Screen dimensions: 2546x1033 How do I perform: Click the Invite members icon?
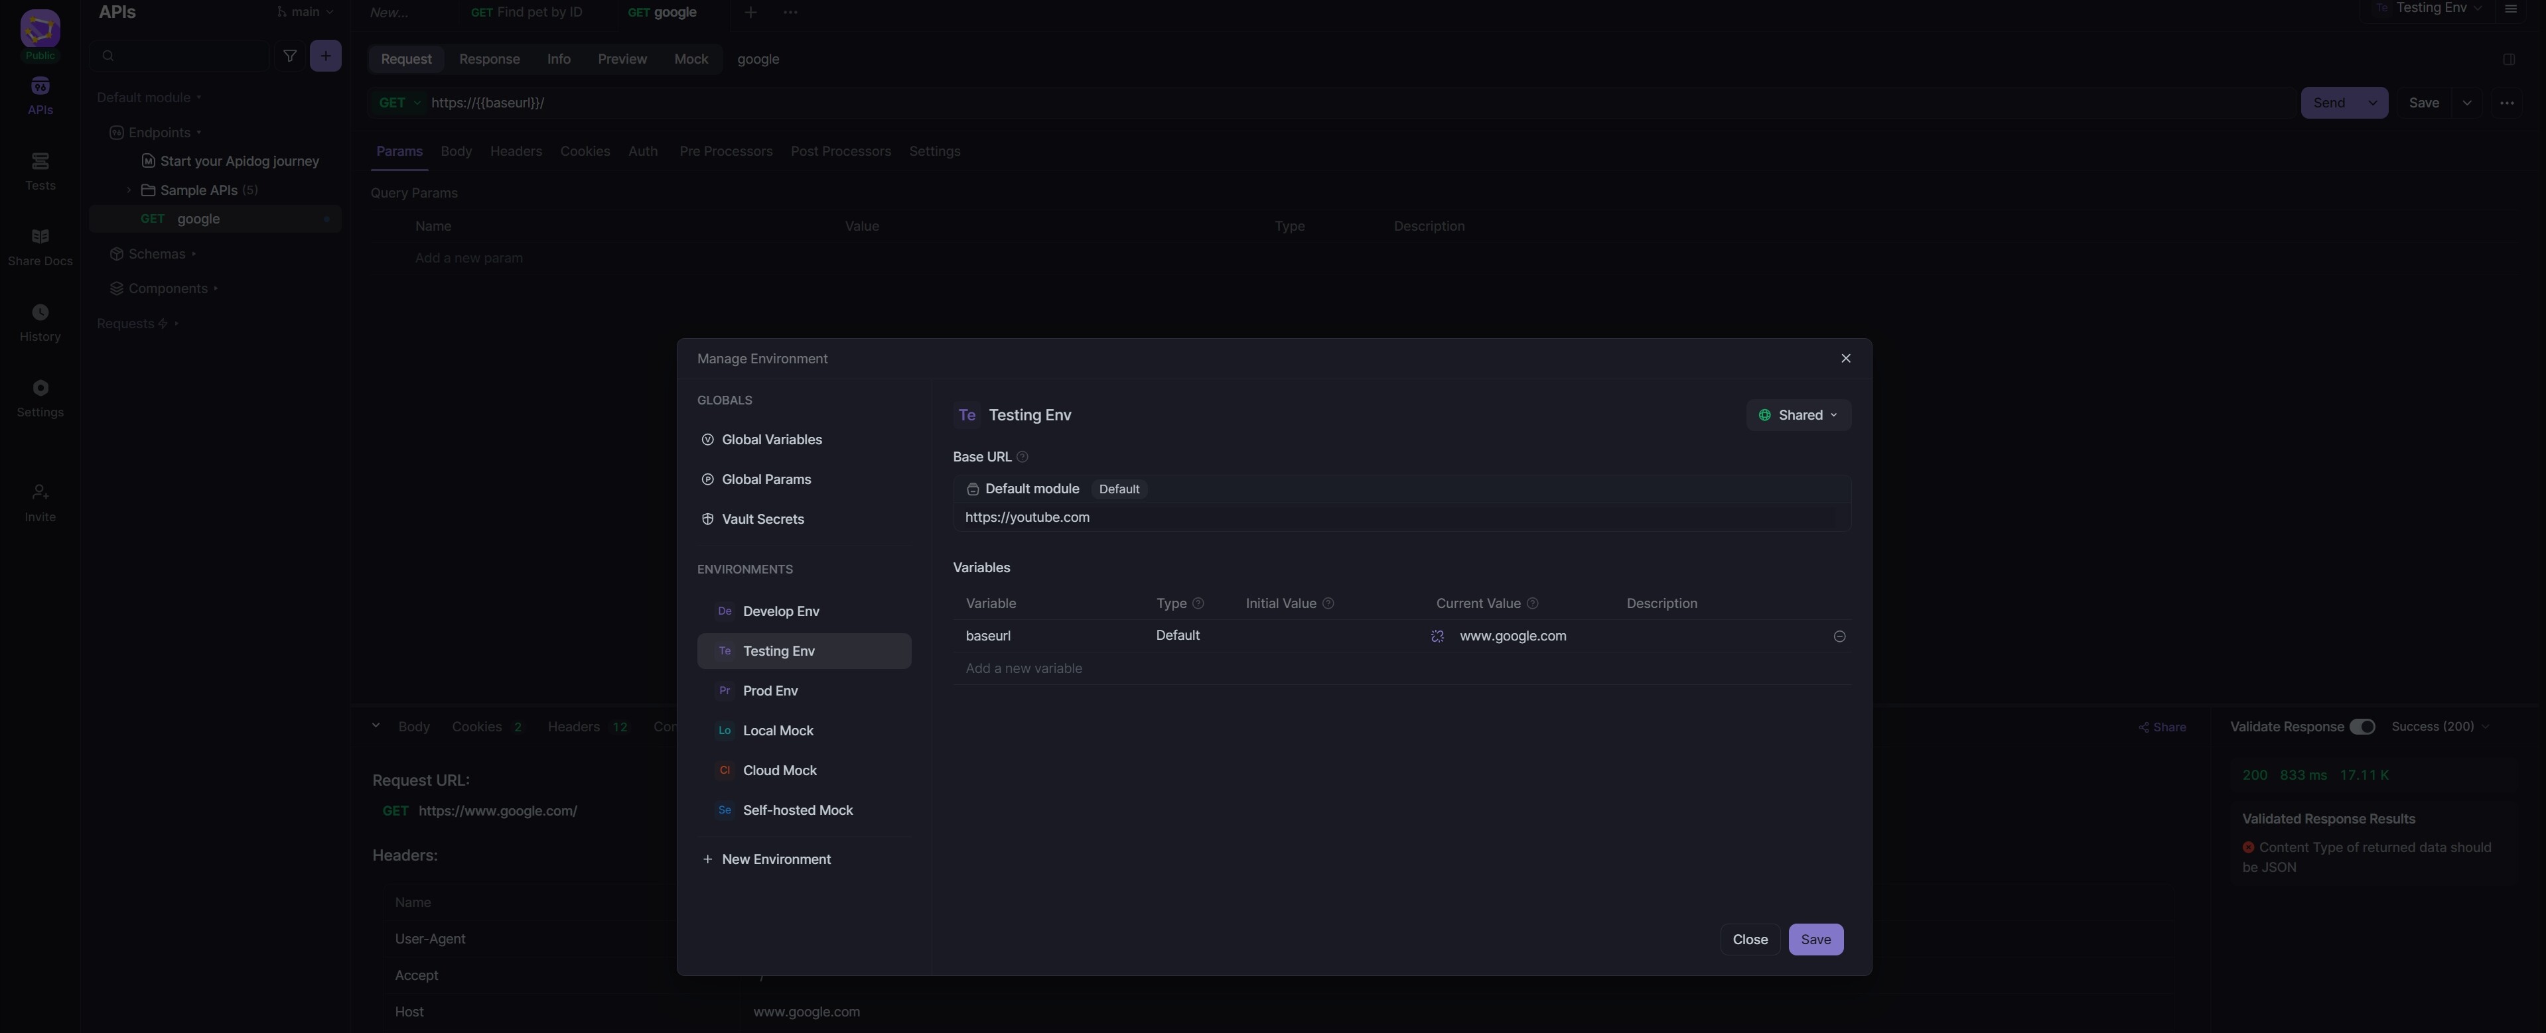[40, 493]
